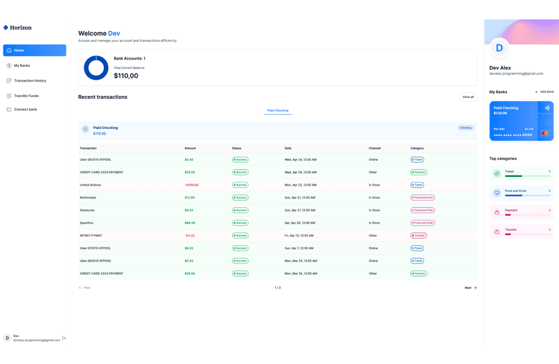The height and width of the screenshot is (364, 559).
Task: Switch to the Plaid Checking tab
Action: (x=277, y=110)
